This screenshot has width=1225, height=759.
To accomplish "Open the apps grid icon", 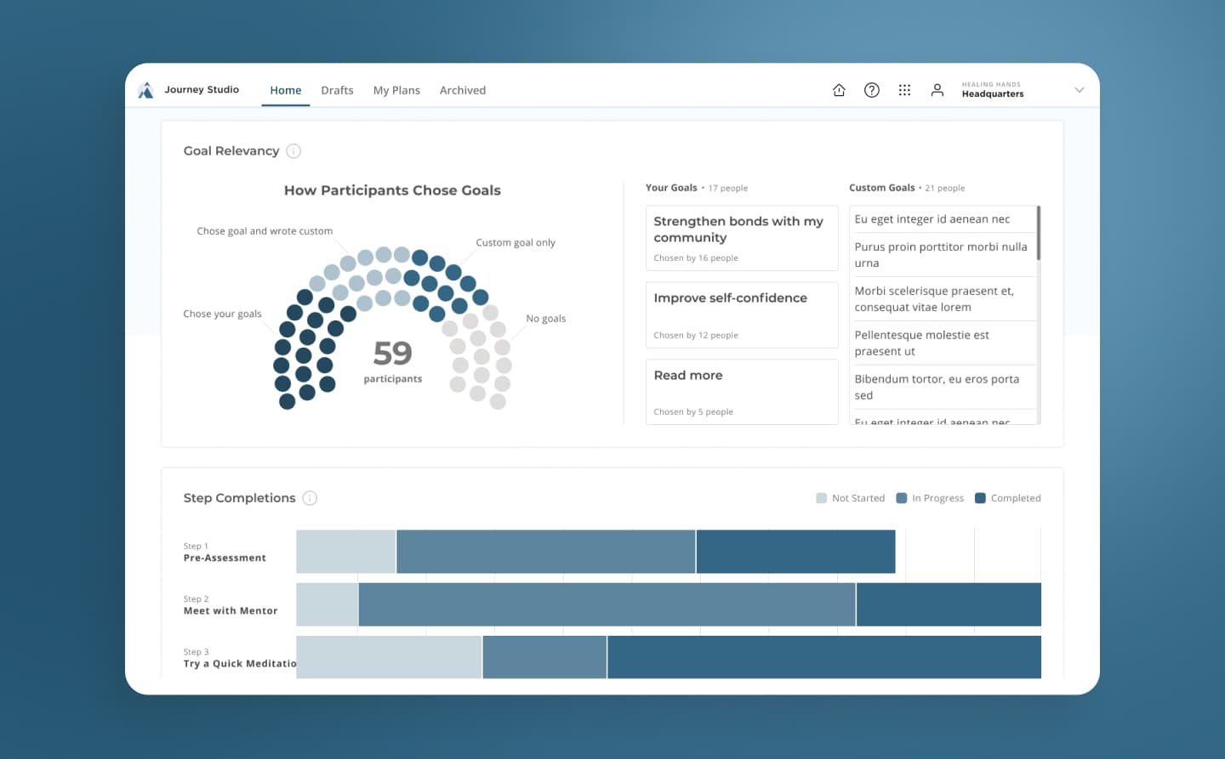I will [904, 90].
